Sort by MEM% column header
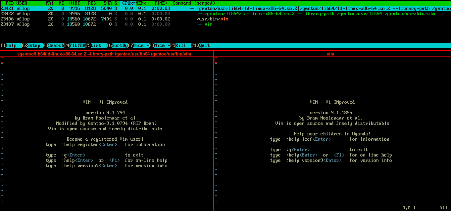This screenshot has height=211, width=451. (x=141, y=3)
